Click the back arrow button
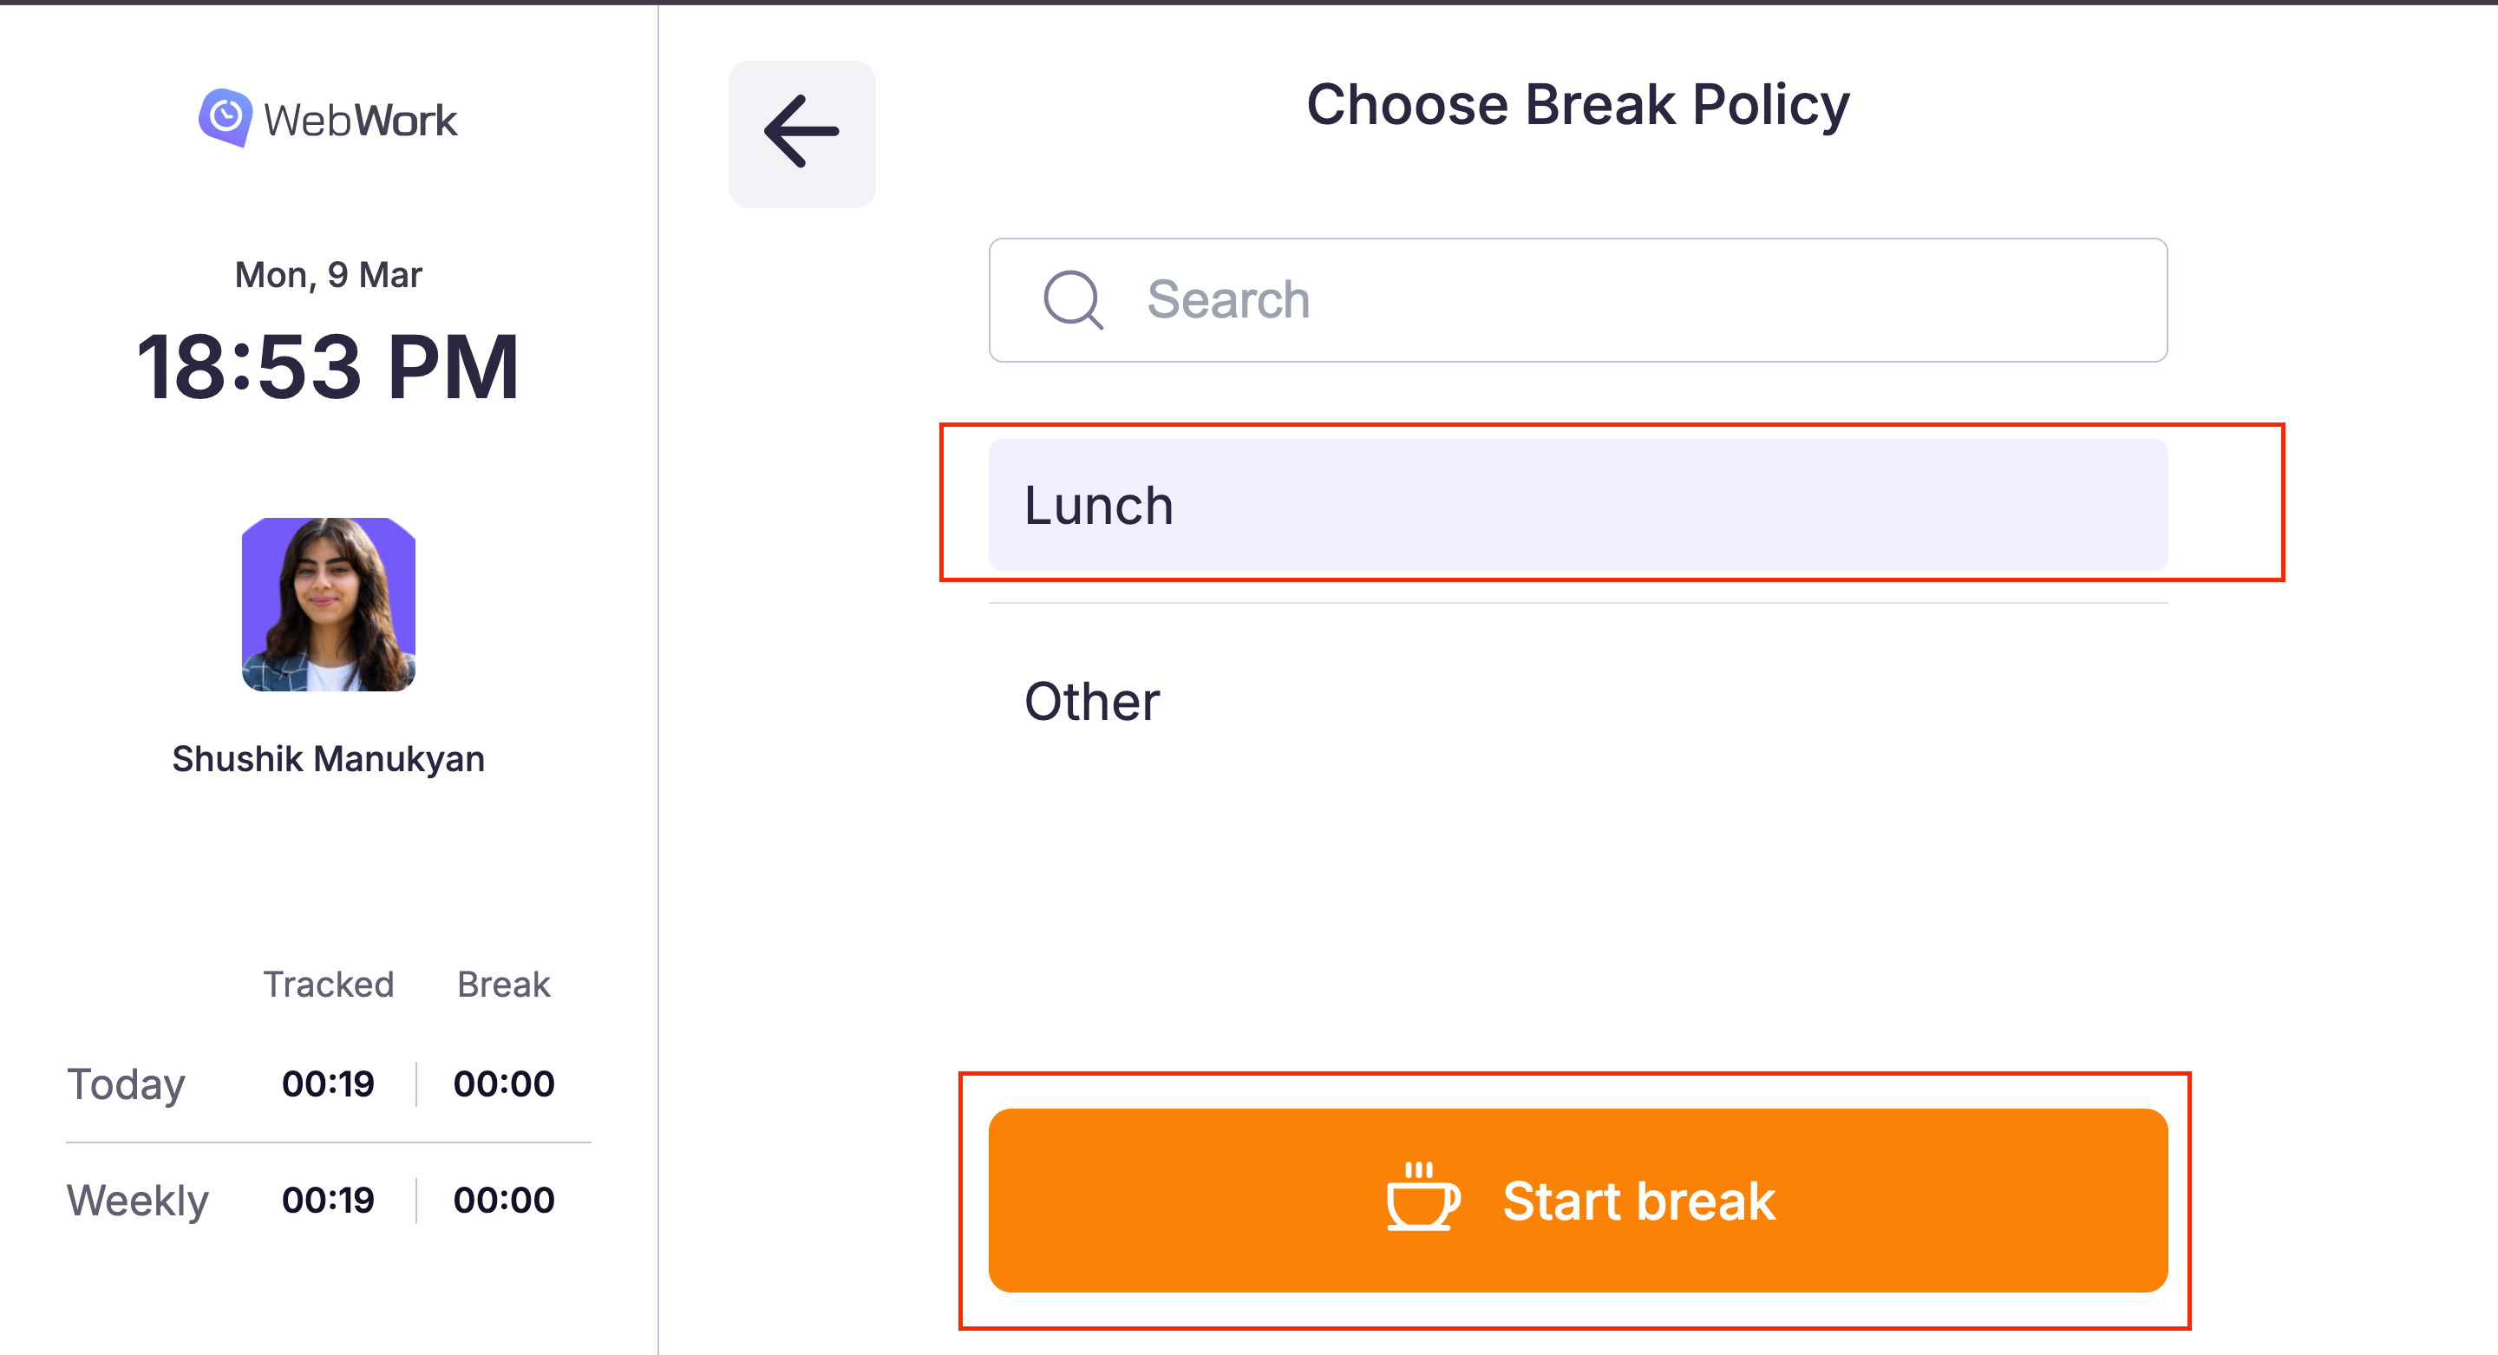 [x=801, y=133]
